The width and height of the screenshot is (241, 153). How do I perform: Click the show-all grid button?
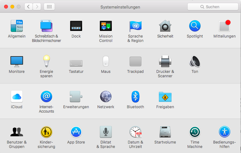click(x=49, y=7)
